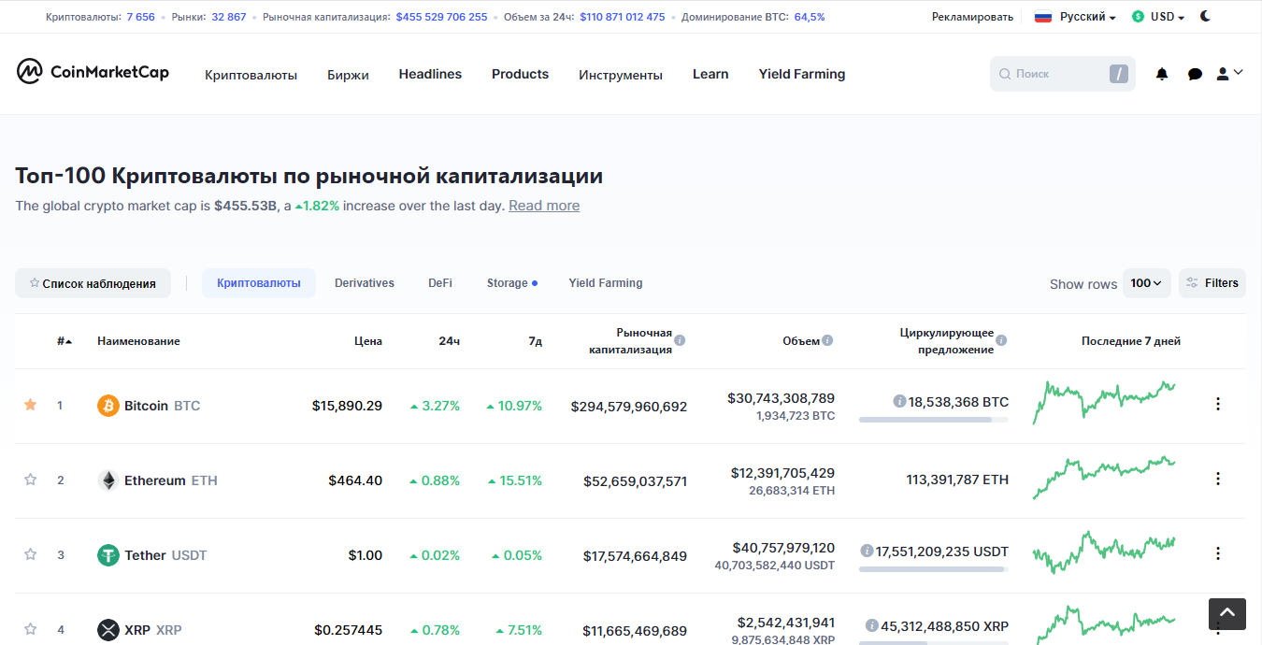Switch to the Derivatives tab
The image size is (1262, 645).
coord(365,283)
